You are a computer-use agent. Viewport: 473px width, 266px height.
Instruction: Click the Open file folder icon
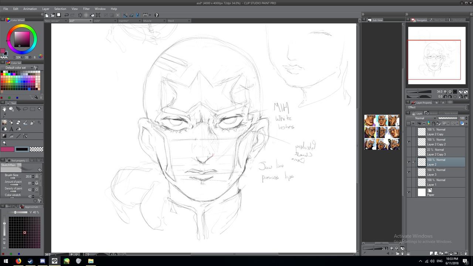[52, 15]
